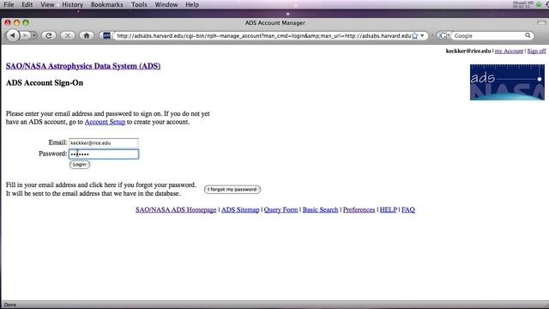Open the File menu
The image size is (549, 309).
point(9,4)
